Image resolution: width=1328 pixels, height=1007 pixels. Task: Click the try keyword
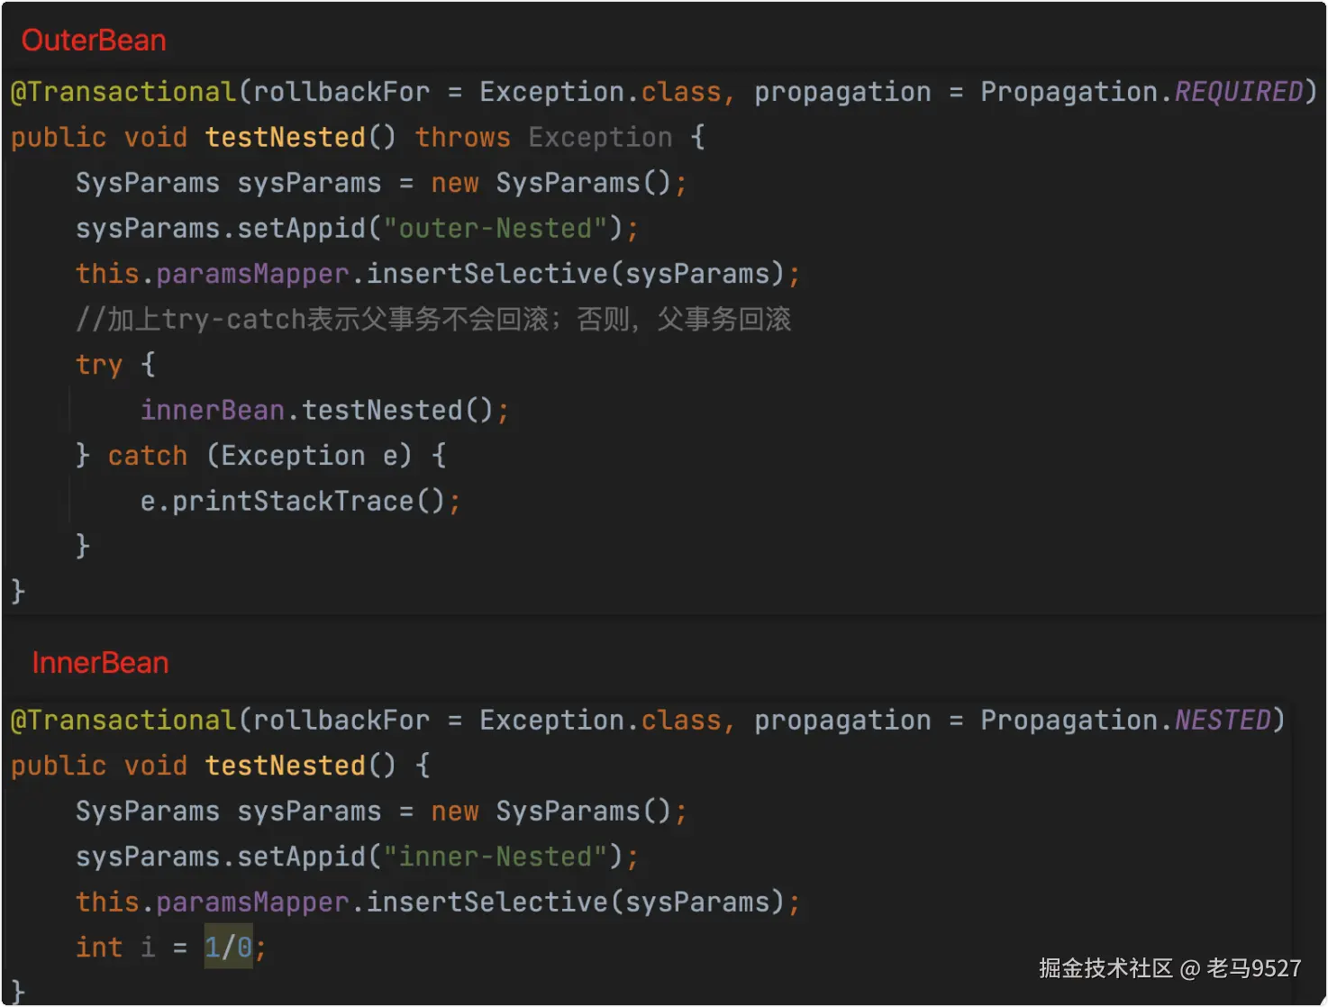click(99, 366)
